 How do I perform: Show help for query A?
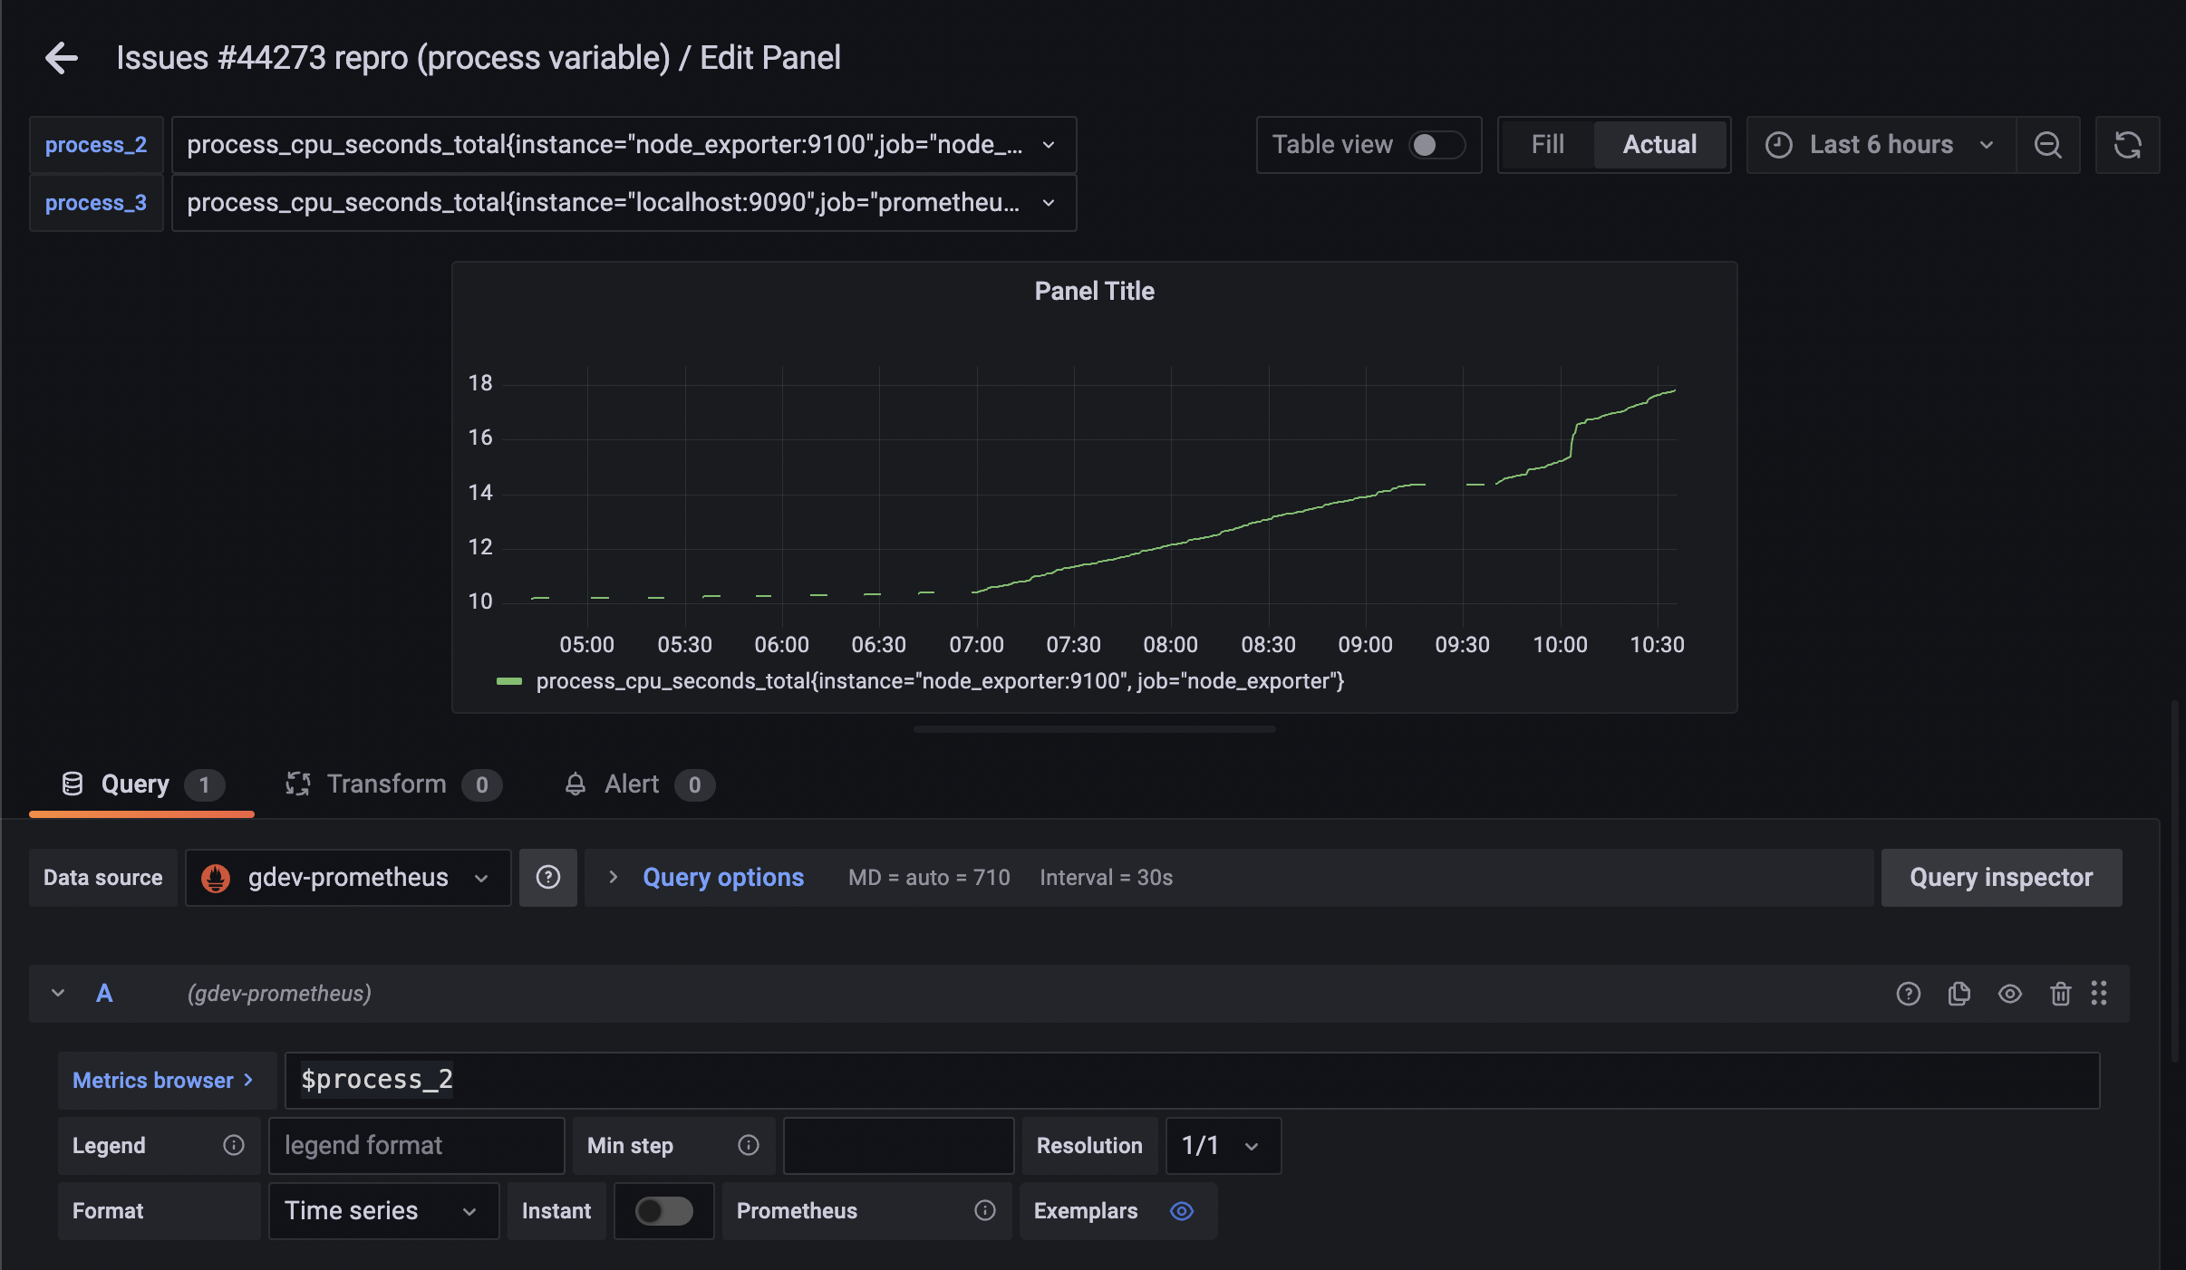point(1908,994)
